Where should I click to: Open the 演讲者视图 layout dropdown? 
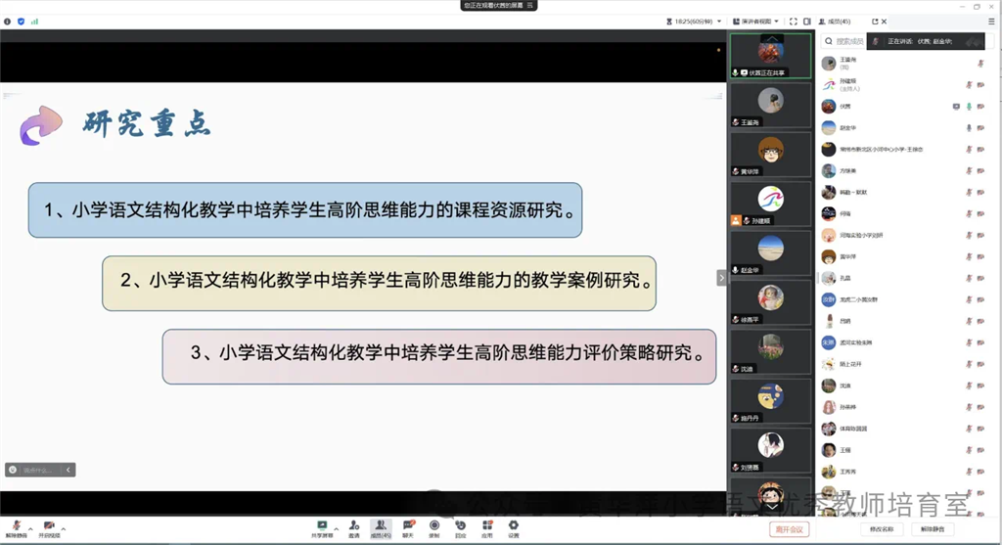[755, 22]
